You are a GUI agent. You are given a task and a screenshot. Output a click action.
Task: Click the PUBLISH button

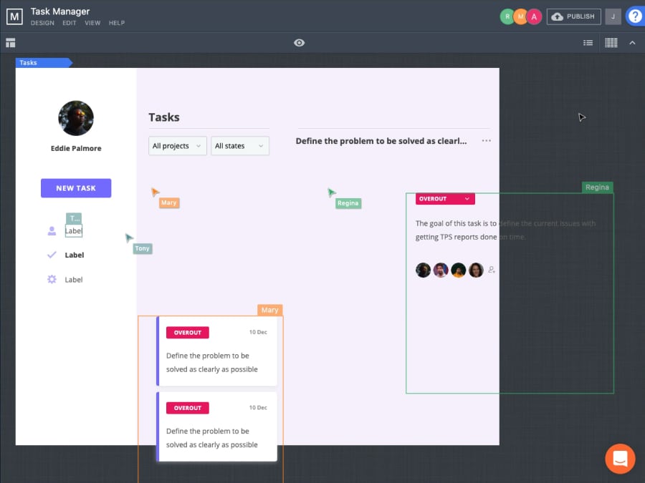pos(573,16)
